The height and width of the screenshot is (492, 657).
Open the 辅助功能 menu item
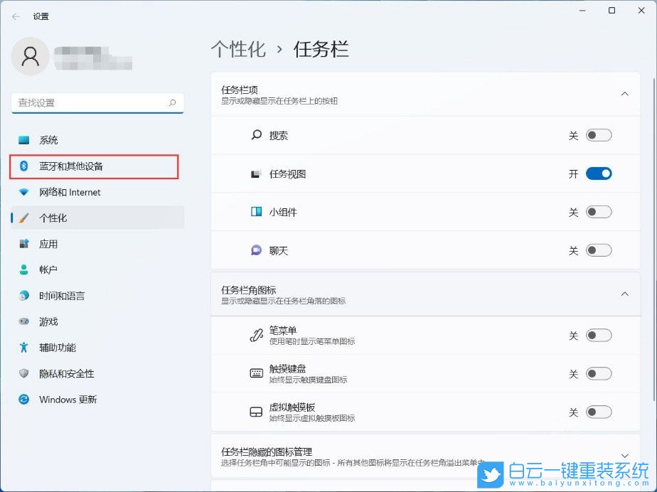pyautogui.click(x=57, y=348)
